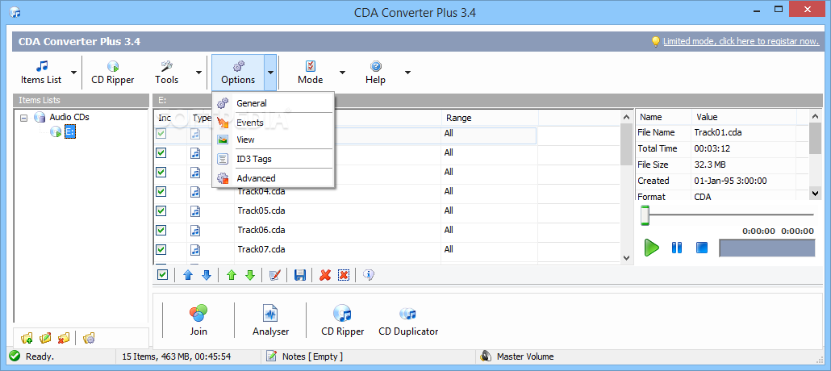Click the playback position slider handle
831x371 pixels.
pyautogui.click(x=645, y=215)
